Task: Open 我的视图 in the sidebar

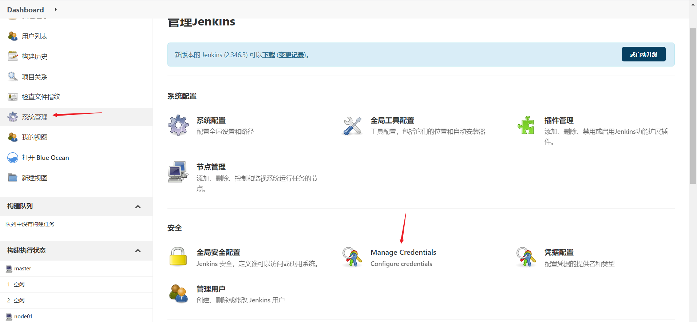Action: click(x=35, y=137)
